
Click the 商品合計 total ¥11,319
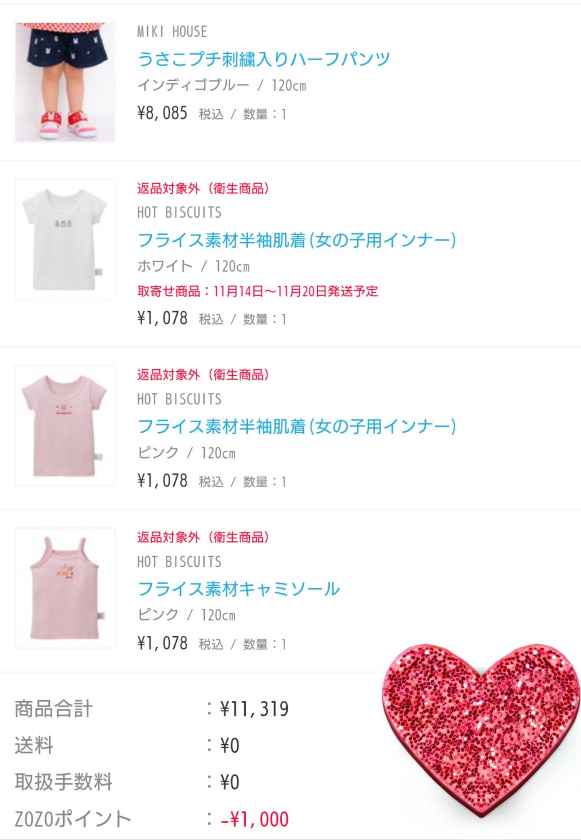(254, 709)
